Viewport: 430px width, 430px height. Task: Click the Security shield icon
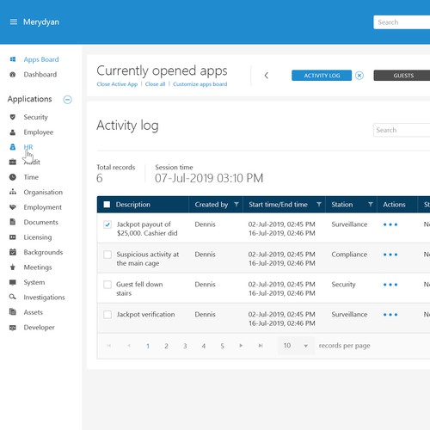coord(13,117)
